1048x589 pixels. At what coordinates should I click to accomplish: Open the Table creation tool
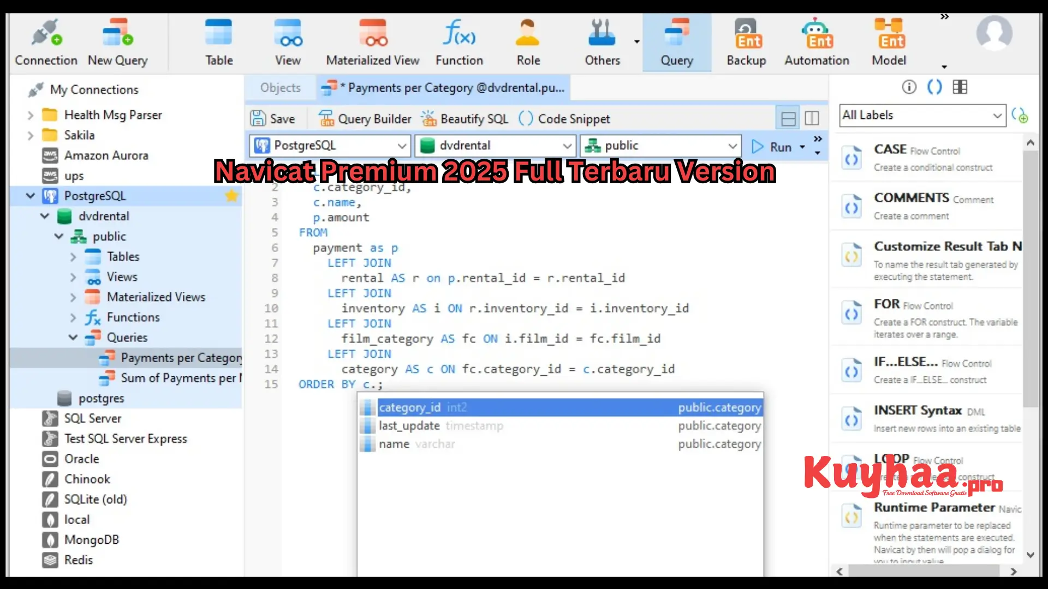click(x=219, y=40)
